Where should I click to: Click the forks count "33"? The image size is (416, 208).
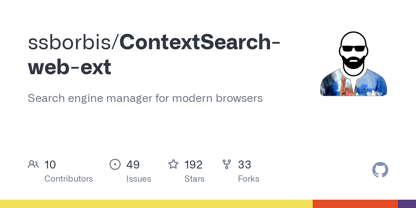[x=244, y=165]
